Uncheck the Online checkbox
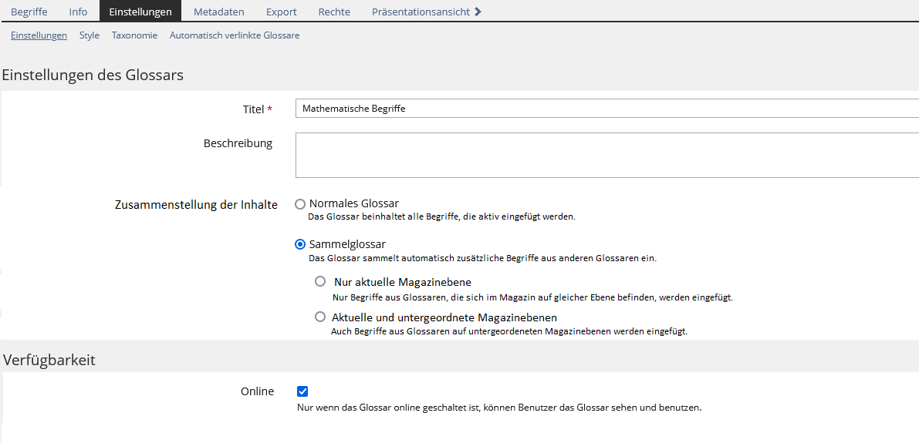919x443 pixels. tap(302, 391)
